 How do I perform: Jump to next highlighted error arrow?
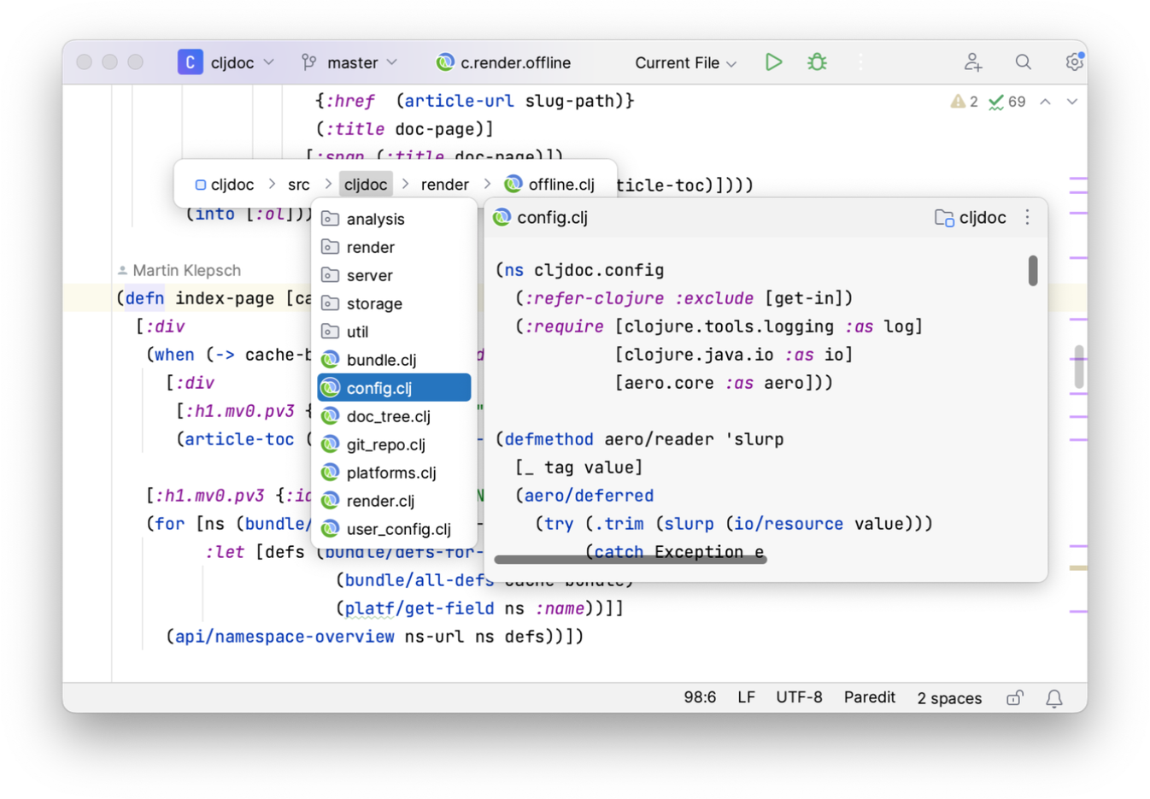coord(1071,102)
